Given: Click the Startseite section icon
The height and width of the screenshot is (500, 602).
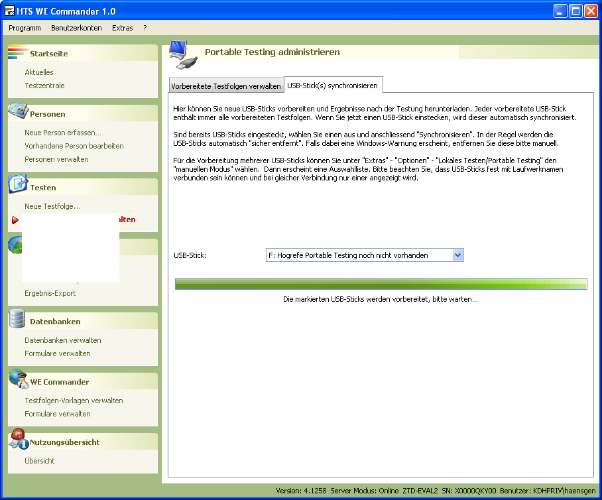Looking at the screenshot, I should click(x=18, y=53).
